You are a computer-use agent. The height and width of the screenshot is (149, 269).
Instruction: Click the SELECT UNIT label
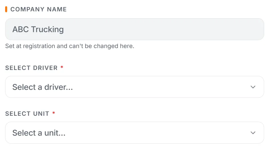pyautogui.click(x=27, y=114)
